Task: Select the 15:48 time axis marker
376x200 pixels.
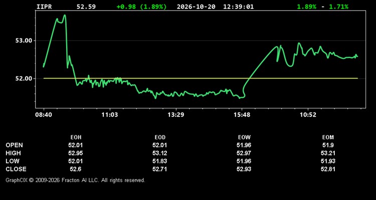Action: 242,115
